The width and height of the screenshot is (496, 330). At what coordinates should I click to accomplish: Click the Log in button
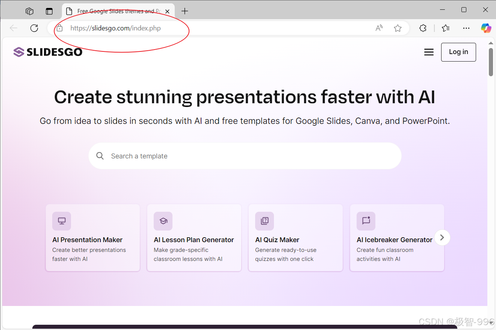pos(458,52)
